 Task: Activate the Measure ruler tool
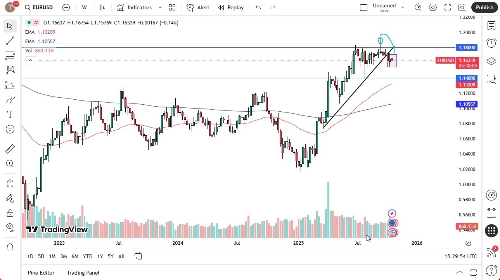(10, 149)
